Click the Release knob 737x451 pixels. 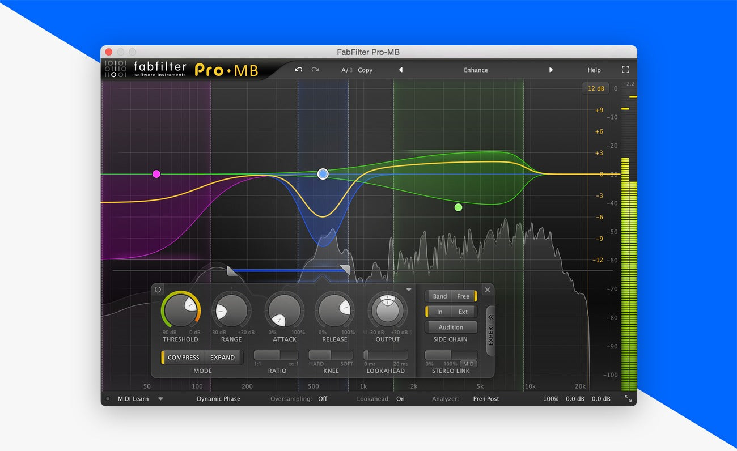(334, 311)
